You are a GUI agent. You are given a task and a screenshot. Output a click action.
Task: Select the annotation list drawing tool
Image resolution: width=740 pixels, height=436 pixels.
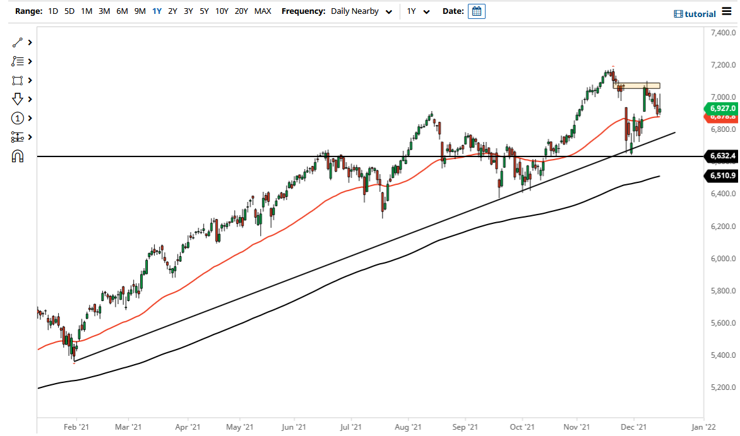[x=18, y=61]
